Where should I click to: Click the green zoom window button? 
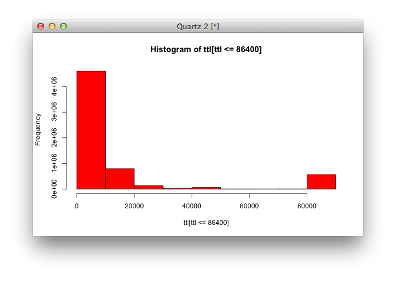click(x=64, y=26)
